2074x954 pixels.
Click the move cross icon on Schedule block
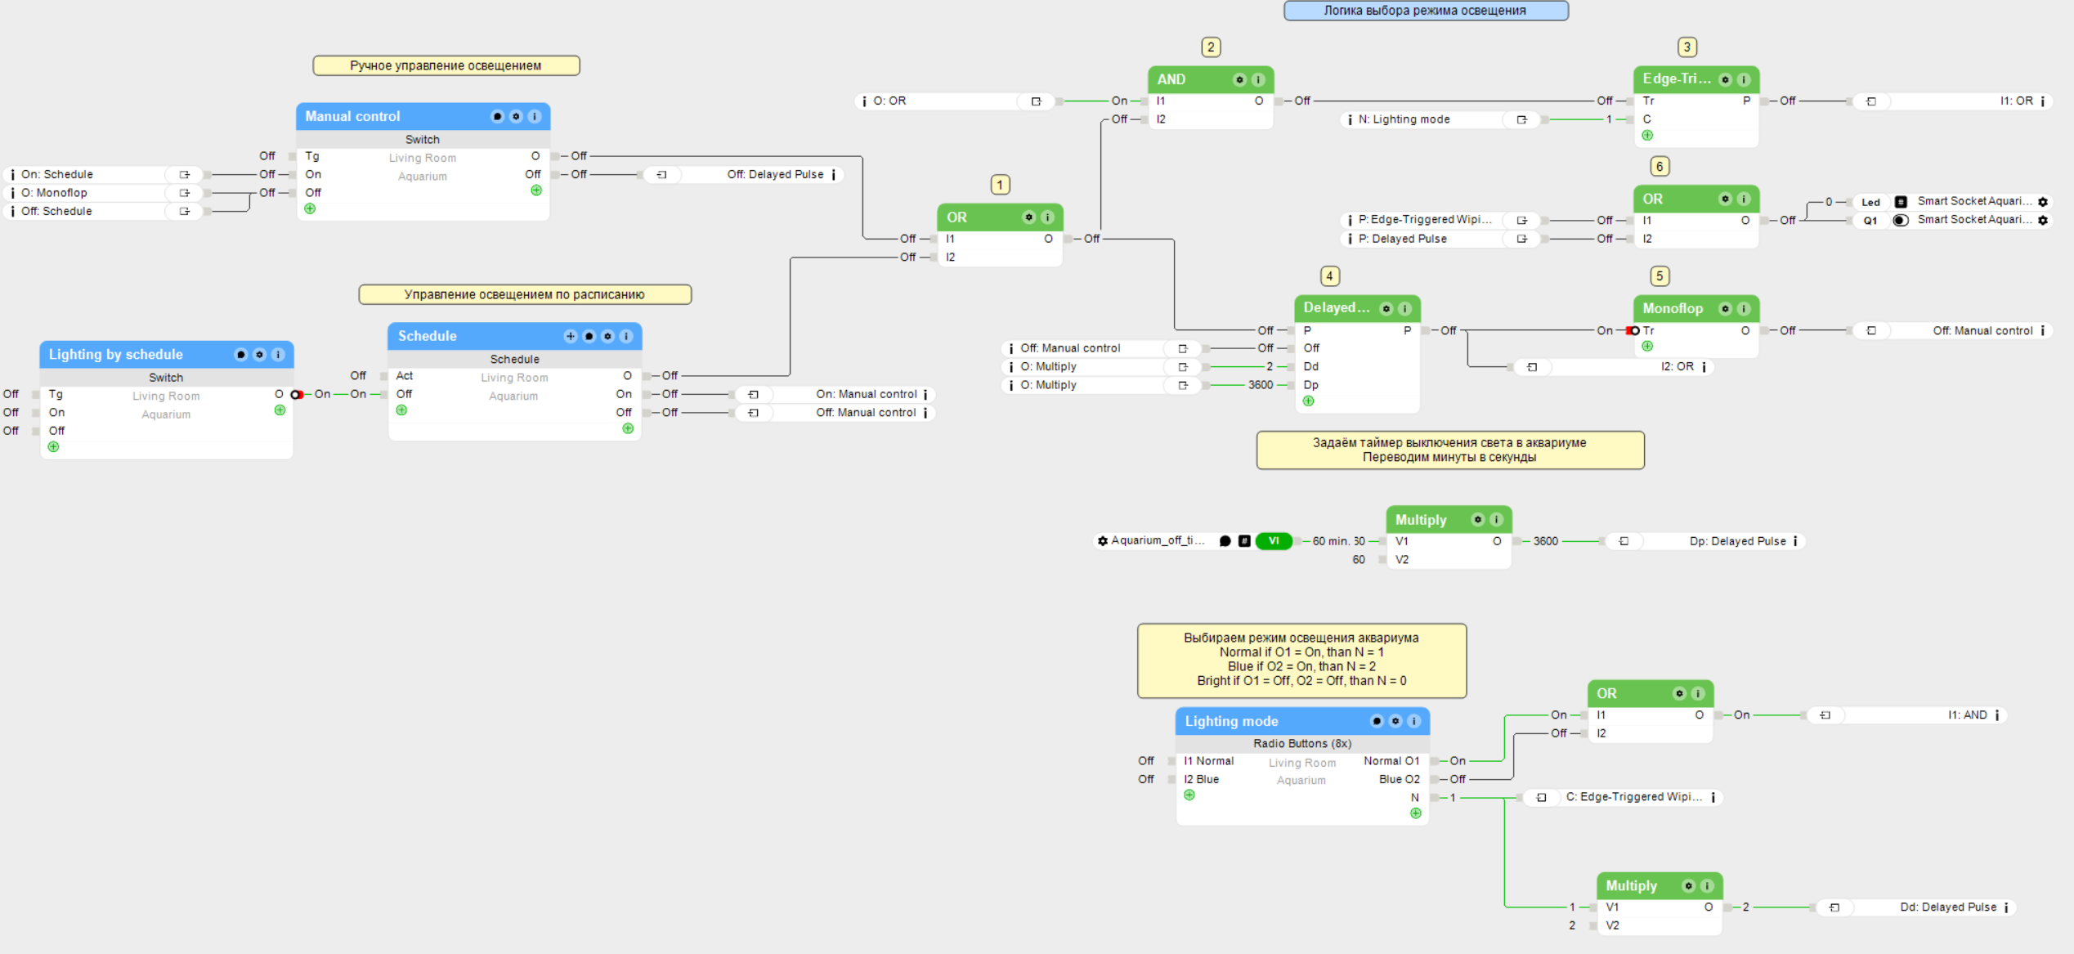(571, 336)
